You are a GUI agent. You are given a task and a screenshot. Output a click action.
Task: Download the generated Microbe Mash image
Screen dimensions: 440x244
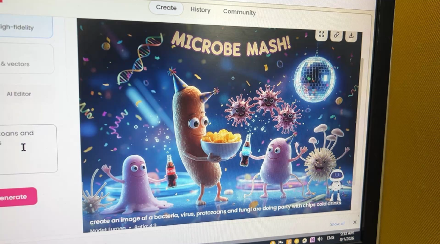point(351,36)
